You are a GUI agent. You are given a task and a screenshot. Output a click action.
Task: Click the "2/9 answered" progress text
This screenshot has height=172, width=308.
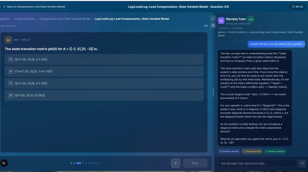8,26
